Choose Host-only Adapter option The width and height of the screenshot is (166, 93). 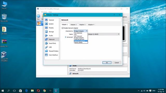tap(81, 41)
